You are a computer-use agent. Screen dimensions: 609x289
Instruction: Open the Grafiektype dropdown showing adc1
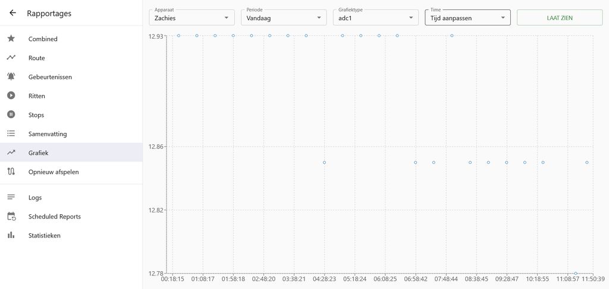375,18
